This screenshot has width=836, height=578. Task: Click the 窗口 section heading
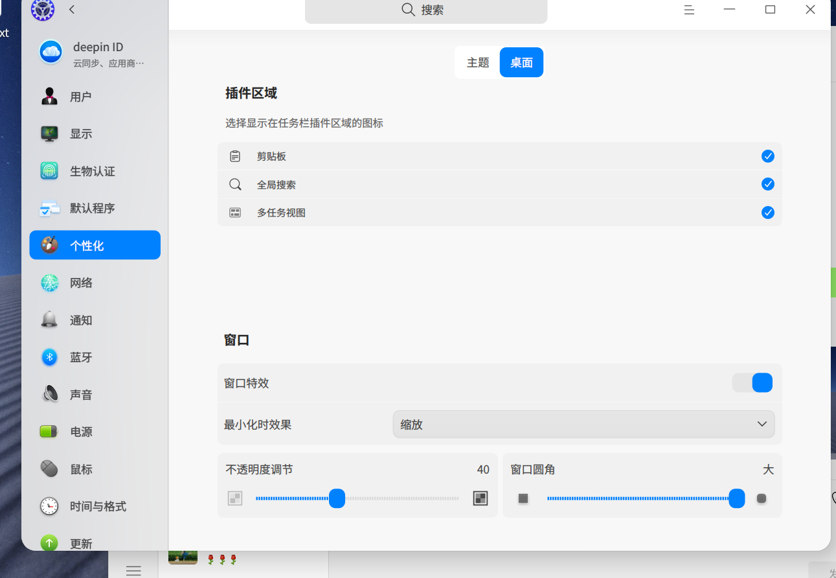point(237,340)
